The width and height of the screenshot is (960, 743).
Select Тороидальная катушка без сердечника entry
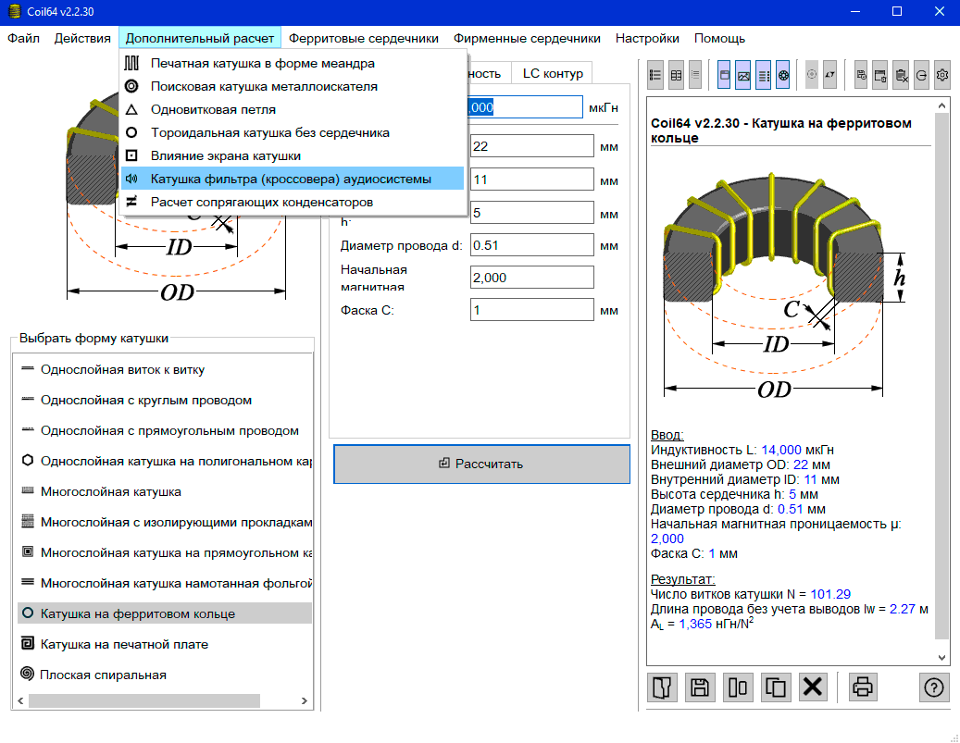tap(293, 133)
